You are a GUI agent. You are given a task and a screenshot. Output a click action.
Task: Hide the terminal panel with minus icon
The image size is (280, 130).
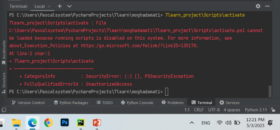tap(267, 6)
